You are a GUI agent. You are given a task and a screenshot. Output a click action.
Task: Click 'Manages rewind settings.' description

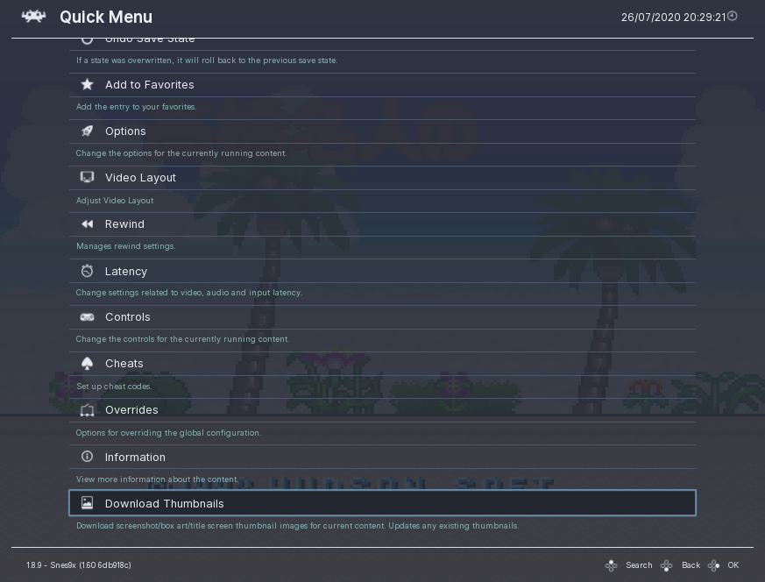coord(126,246)
